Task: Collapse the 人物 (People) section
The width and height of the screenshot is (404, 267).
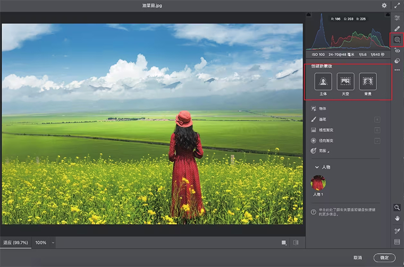Action: [317, 167]
